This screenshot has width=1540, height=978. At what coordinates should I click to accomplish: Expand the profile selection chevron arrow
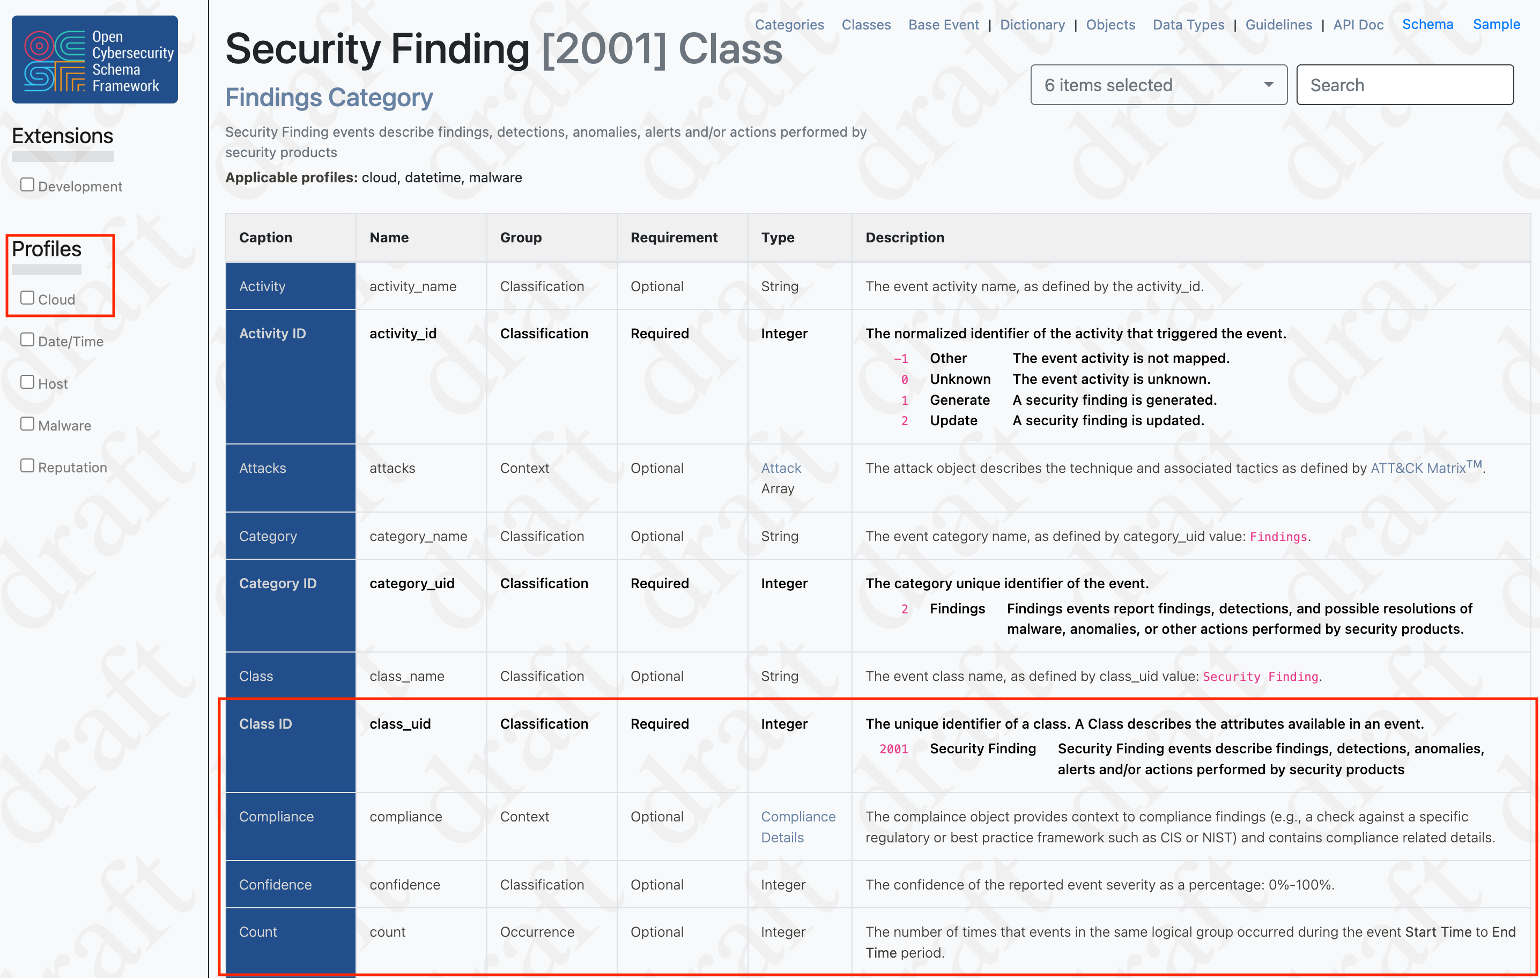coord(1267,84)
